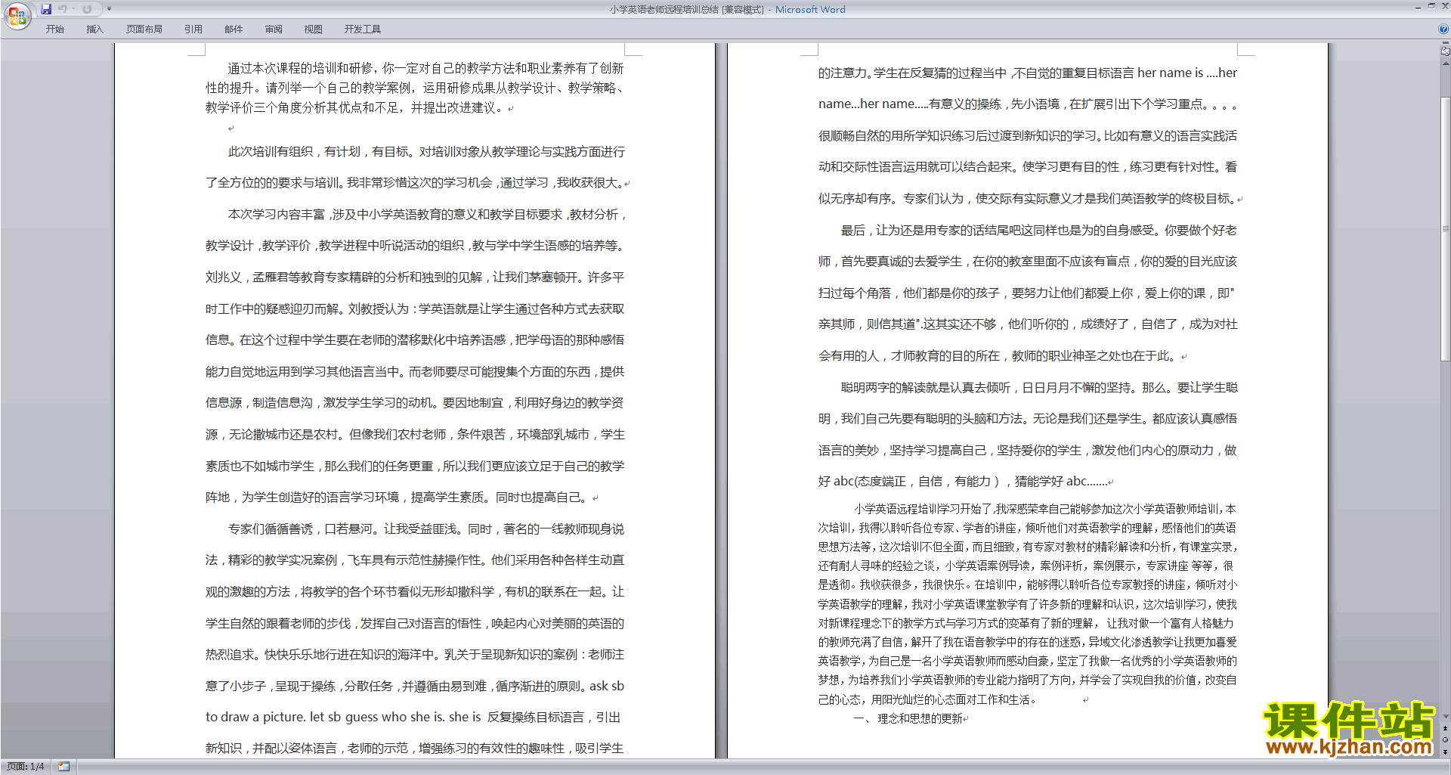Open the 开始 ribbon tab
The height and width of the screenshot is (775, 1451).
click(x=54, y=29)
